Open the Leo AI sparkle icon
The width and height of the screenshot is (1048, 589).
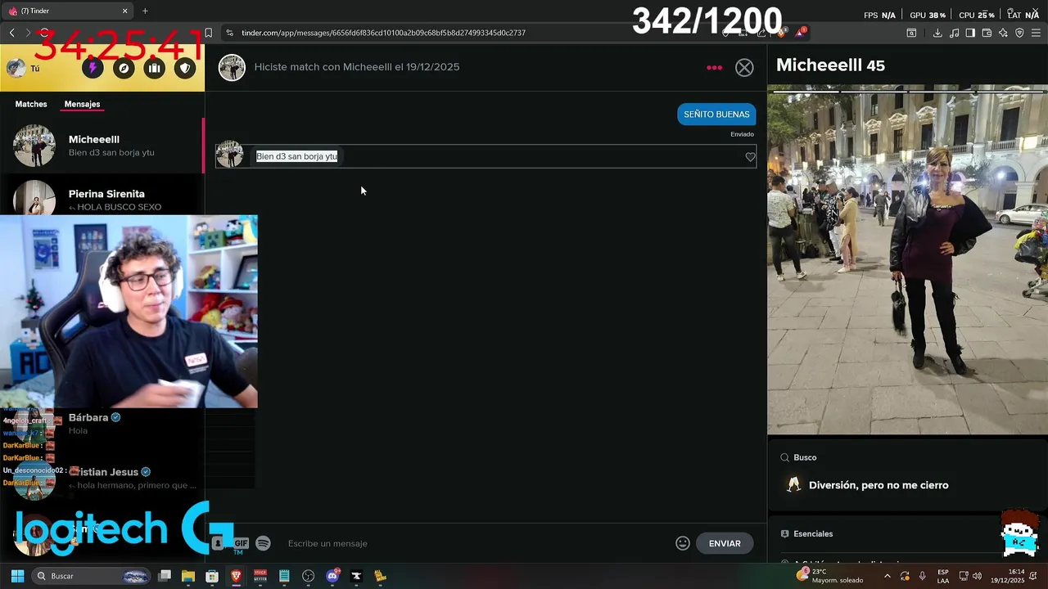click(x=1003, y=33)
